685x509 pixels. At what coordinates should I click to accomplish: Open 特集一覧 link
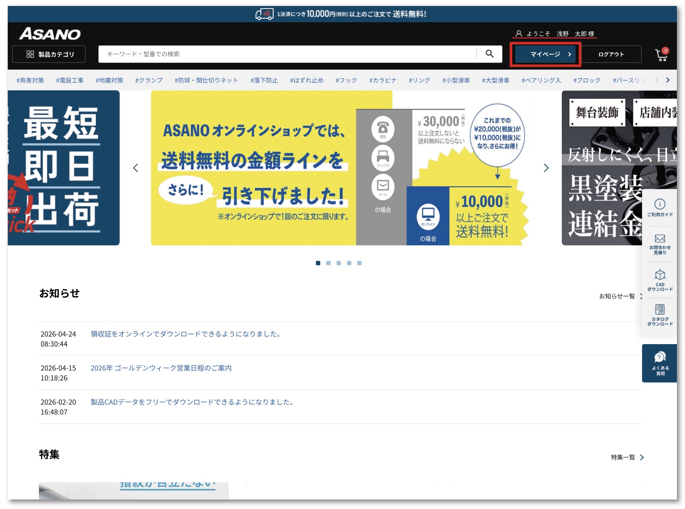click(x=628, y=457)
